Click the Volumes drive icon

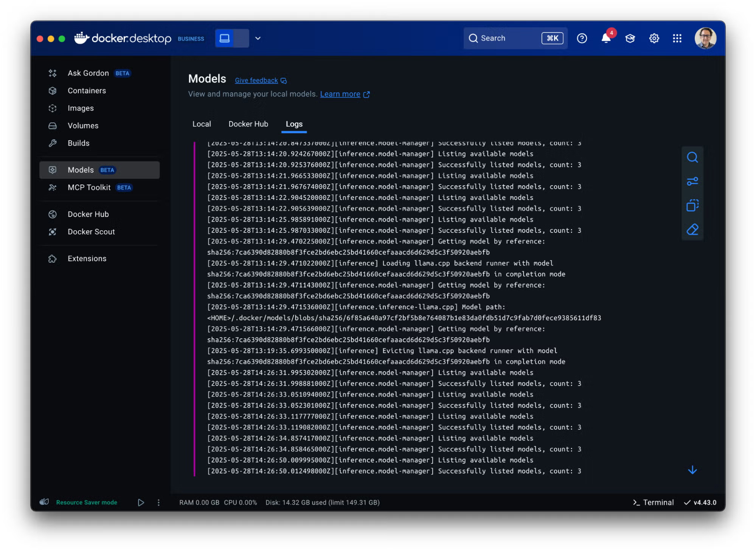coord(53,126)
